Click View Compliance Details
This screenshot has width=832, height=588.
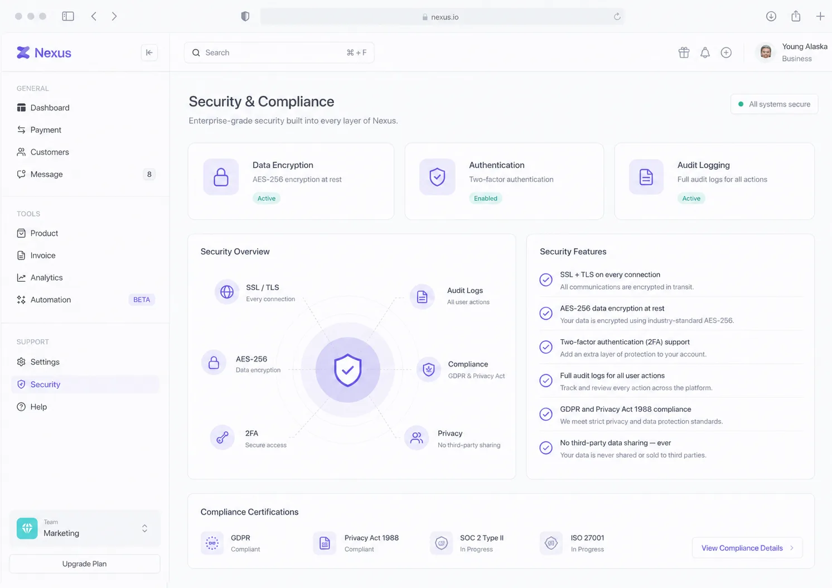click(747, 548)
